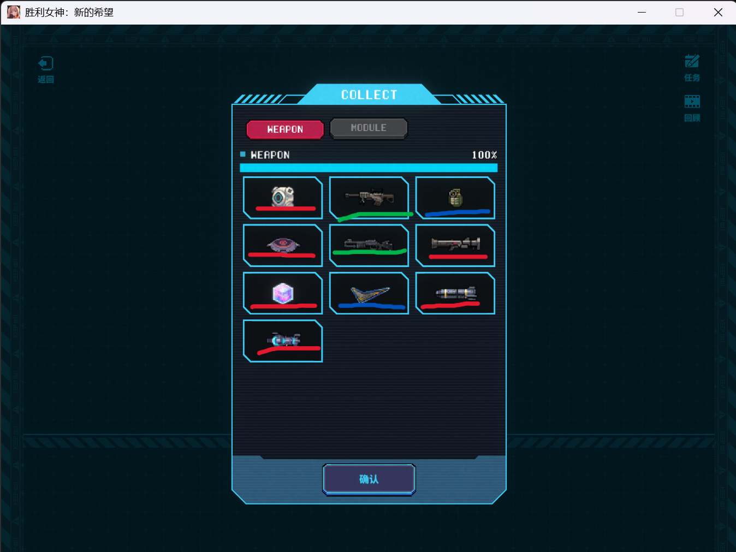736x552 pixels.
Task: Select the dark shotgun weapon
Action: 369,245
